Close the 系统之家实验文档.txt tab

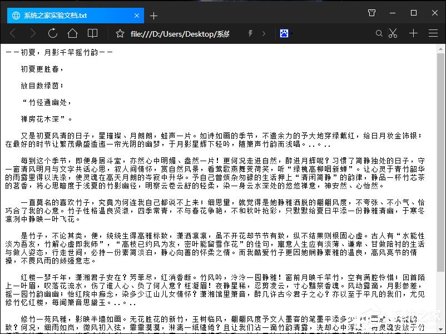pos(137,16)
